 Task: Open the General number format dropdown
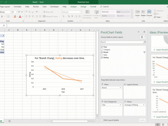point(80,12)
